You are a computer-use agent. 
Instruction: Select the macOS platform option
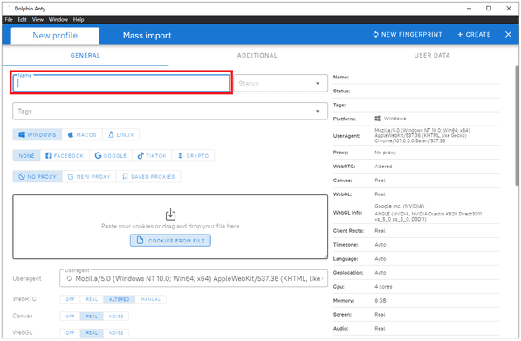82,135
